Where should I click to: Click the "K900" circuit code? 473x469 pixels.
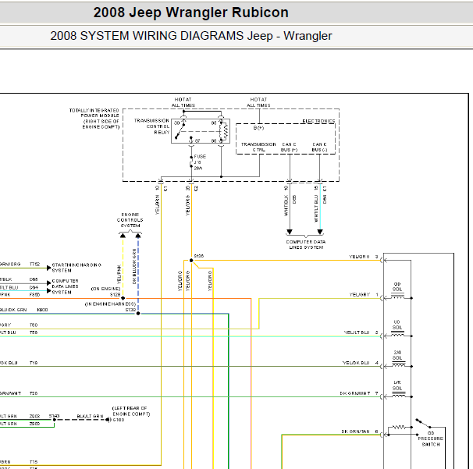pos(42,310)
